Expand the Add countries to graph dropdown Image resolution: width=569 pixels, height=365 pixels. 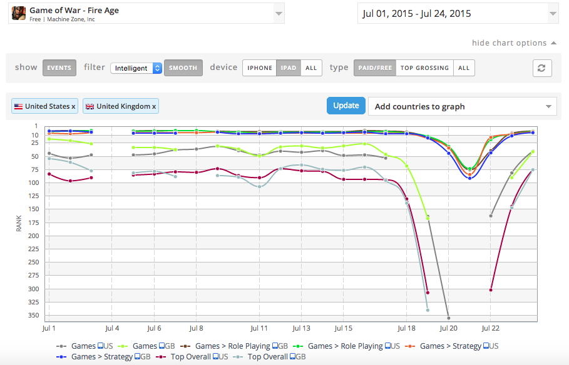(x=462, y=106)
